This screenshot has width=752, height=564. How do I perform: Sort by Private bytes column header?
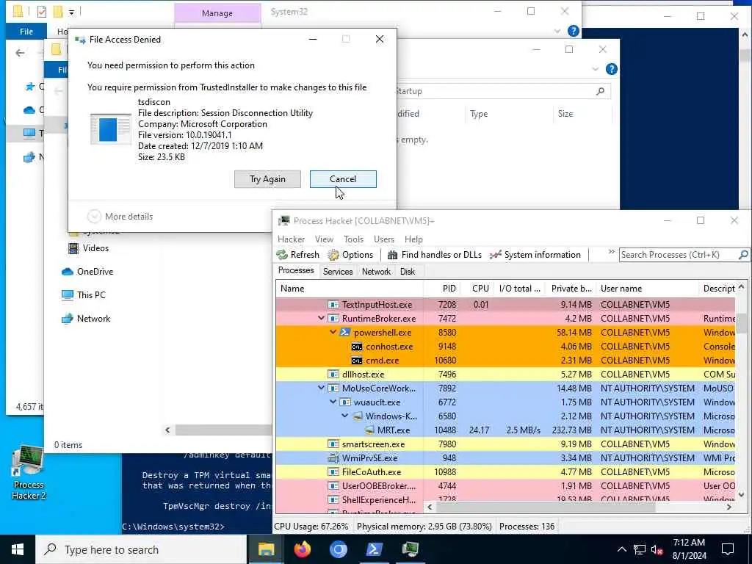click(x=571, y=288)
